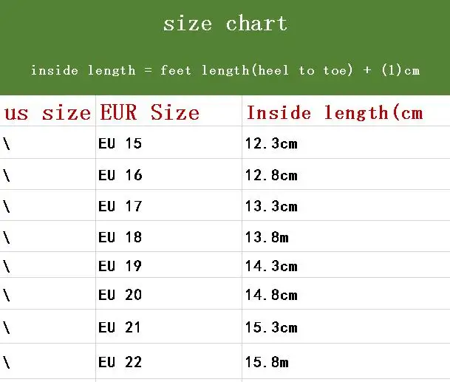This screenshot has width=450, height=382.
Task: Select the 'EUR Size' column header
Action: [x=149, y=112]
